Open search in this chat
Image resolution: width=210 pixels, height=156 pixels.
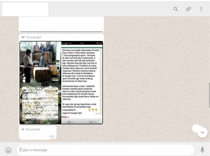[x=176, y=9]
